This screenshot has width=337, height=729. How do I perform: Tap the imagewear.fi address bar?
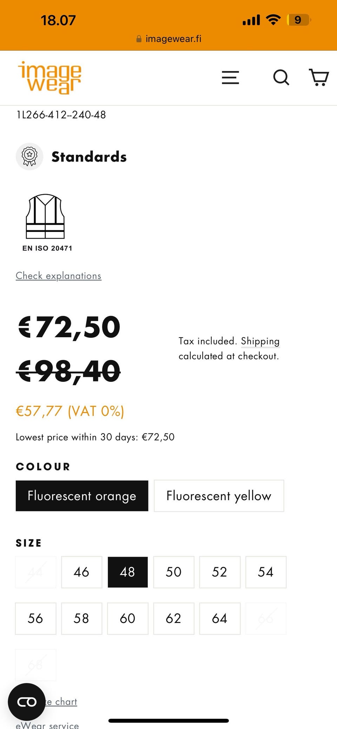pos(168,39)
